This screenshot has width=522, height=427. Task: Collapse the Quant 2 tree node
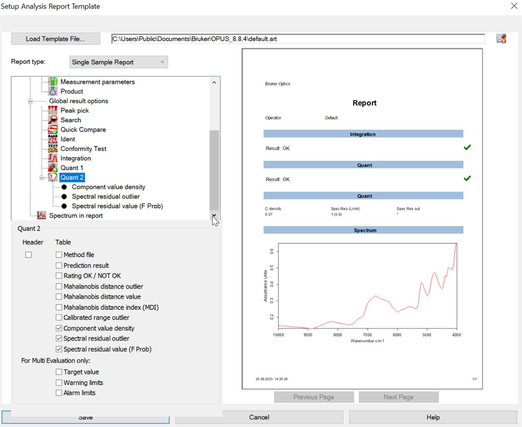coord(42,177)
